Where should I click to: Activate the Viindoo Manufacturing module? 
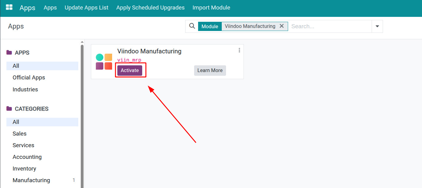(130, 70)
